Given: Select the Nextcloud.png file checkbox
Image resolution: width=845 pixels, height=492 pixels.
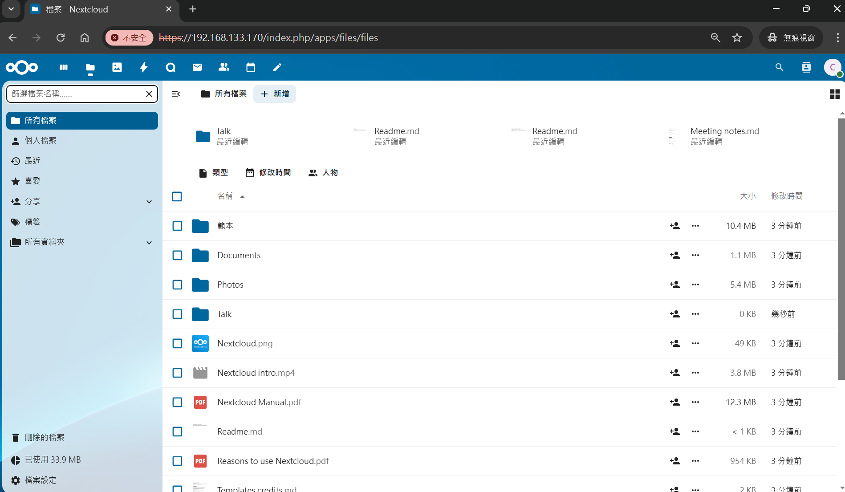Looking at the screenshot, I should (x=177, y=343).
